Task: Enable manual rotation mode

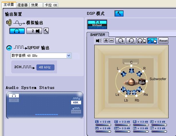Action: click(141, 40)
